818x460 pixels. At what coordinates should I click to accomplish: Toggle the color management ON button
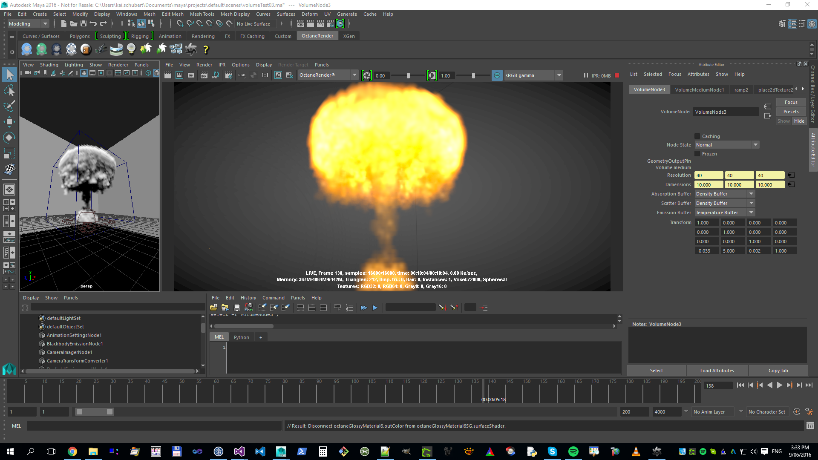pos(497,75)
